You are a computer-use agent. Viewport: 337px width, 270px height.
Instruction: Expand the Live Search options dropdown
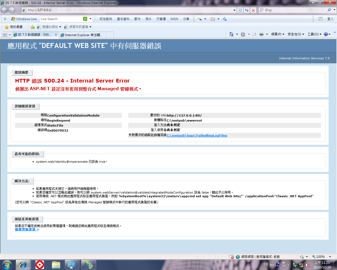(91, 19)
